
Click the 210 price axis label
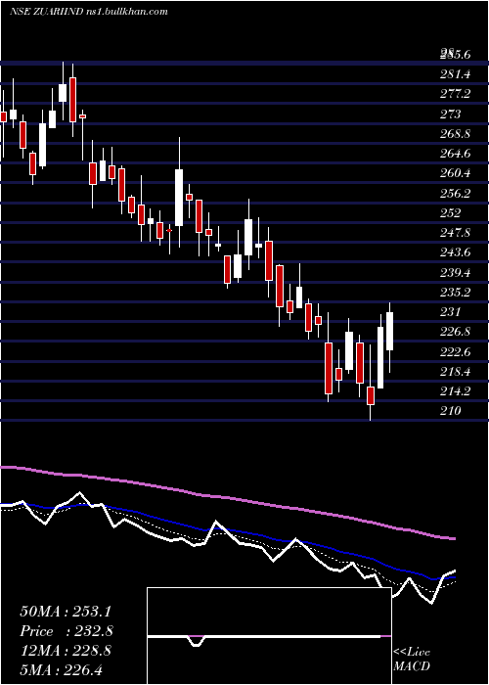tap(450, 411)
